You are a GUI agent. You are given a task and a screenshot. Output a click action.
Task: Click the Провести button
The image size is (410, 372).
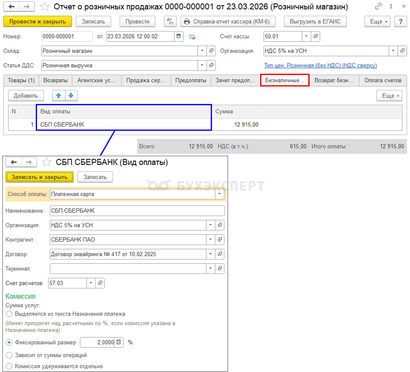click(137, 21)
